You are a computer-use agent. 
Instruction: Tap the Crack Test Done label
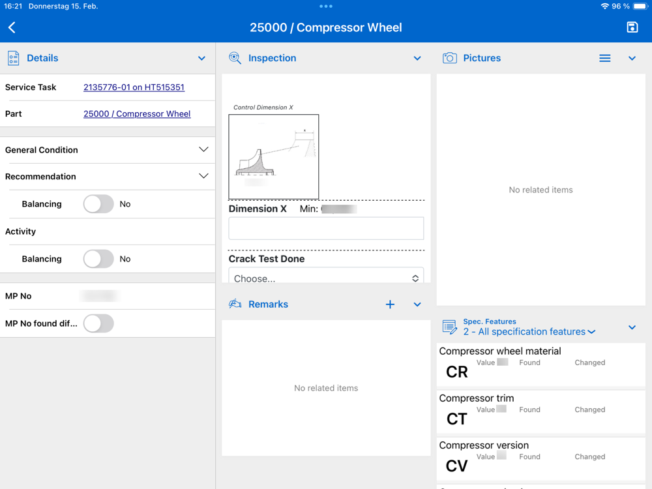tap(267, 259)
